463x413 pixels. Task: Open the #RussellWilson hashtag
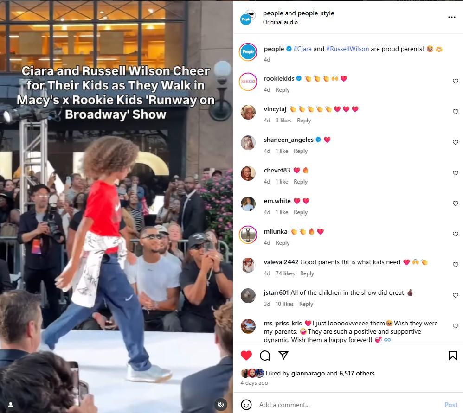[x=347, y=49]
